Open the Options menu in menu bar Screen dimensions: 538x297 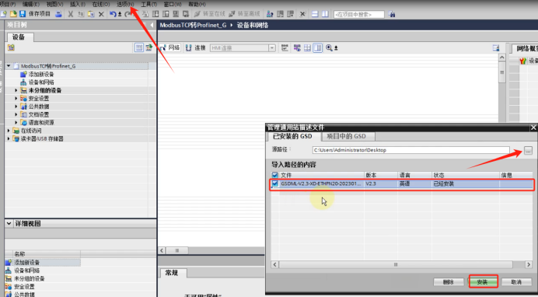pyautogui.click(x=125, y=4)
